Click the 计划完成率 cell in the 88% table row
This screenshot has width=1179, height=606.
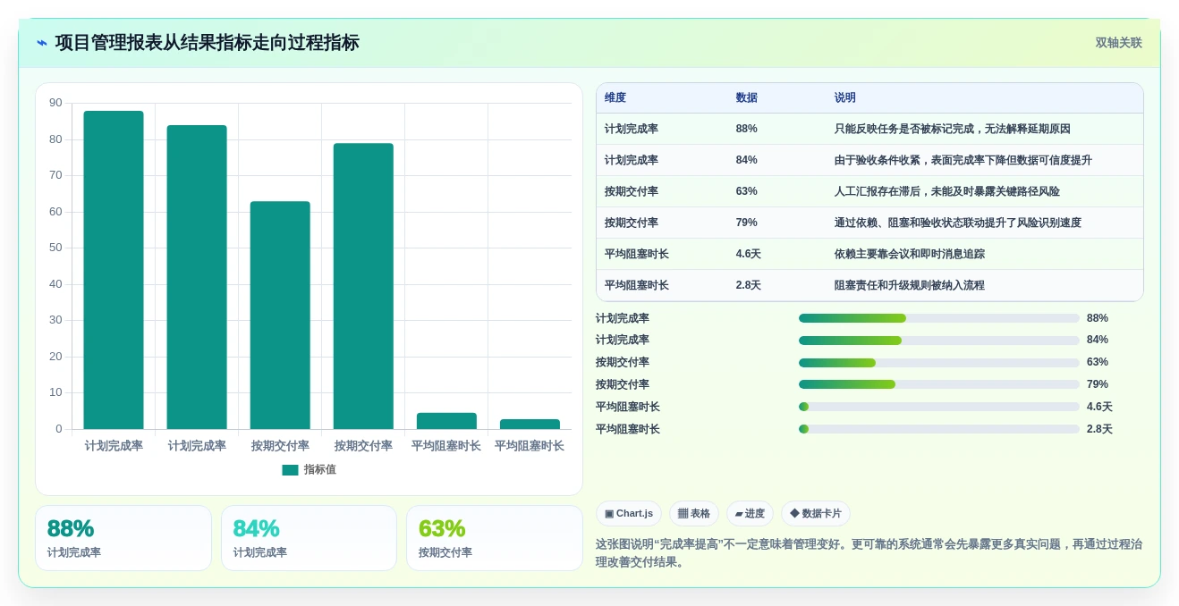632,129
